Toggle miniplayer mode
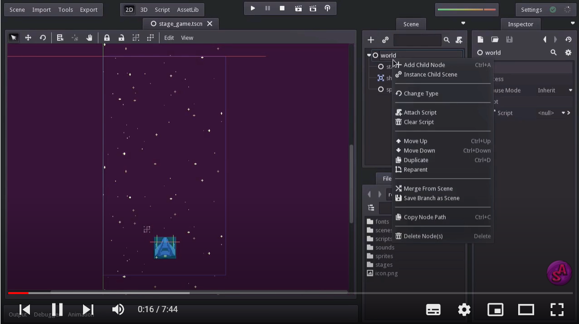This screenshot has width=579, height=324. [495, 309]
